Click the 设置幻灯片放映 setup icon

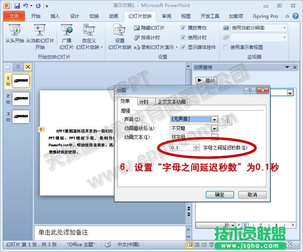[x=119, y=30]
